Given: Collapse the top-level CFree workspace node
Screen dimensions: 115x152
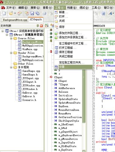Looking at the screenshot, I should pyautogui.click(x=3, y=31).
